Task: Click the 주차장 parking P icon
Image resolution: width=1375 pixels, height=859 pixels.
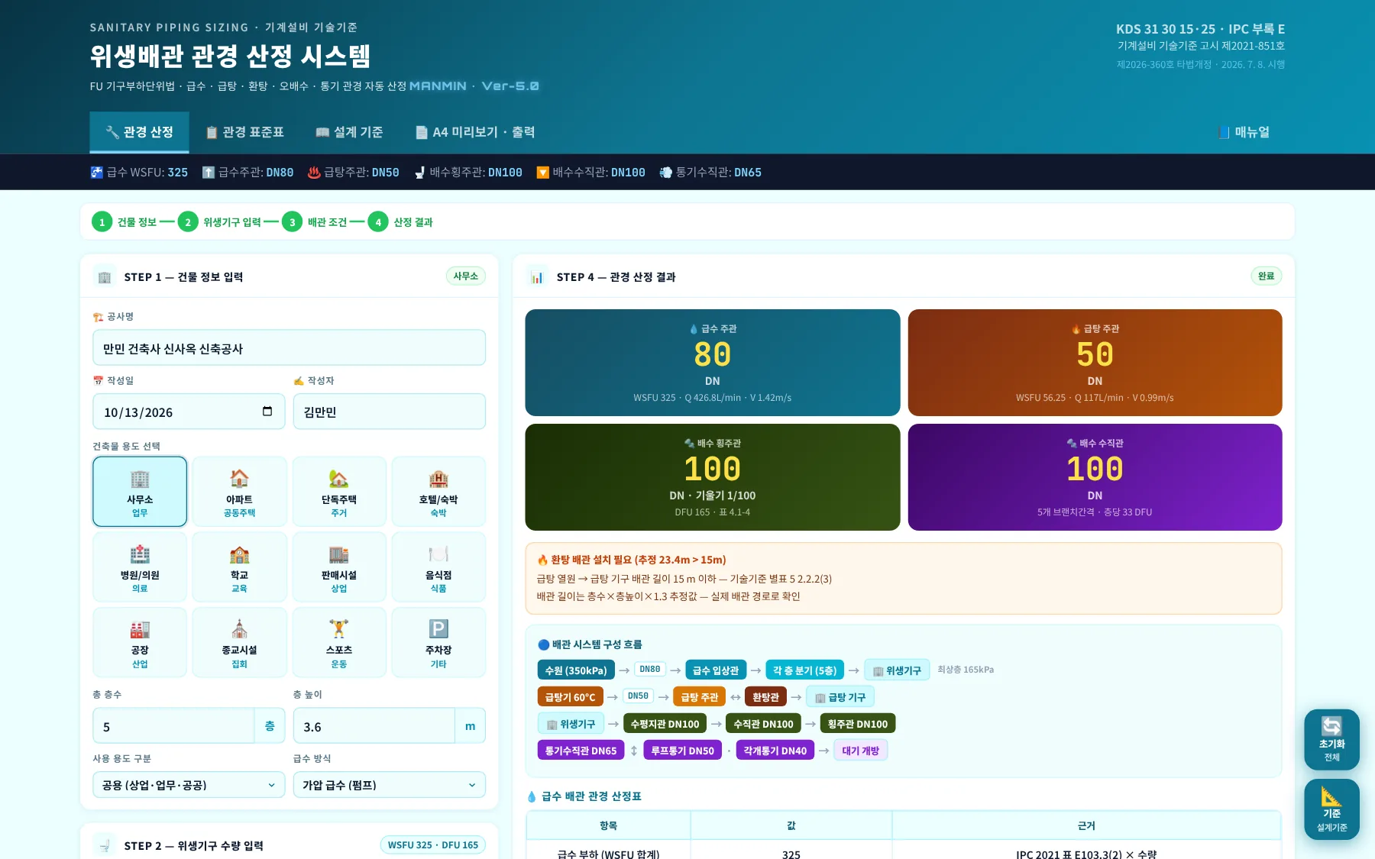Action: tap(438, 629)
